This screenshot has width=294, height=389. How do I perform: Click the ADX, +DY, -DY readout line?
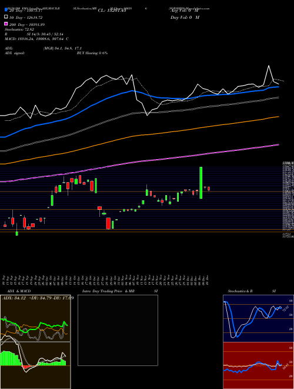(38, 298)
